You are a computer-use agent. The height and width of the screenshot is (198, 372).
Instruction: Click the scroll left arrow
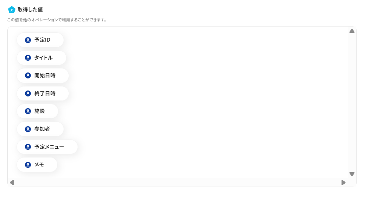click(12, 182)
